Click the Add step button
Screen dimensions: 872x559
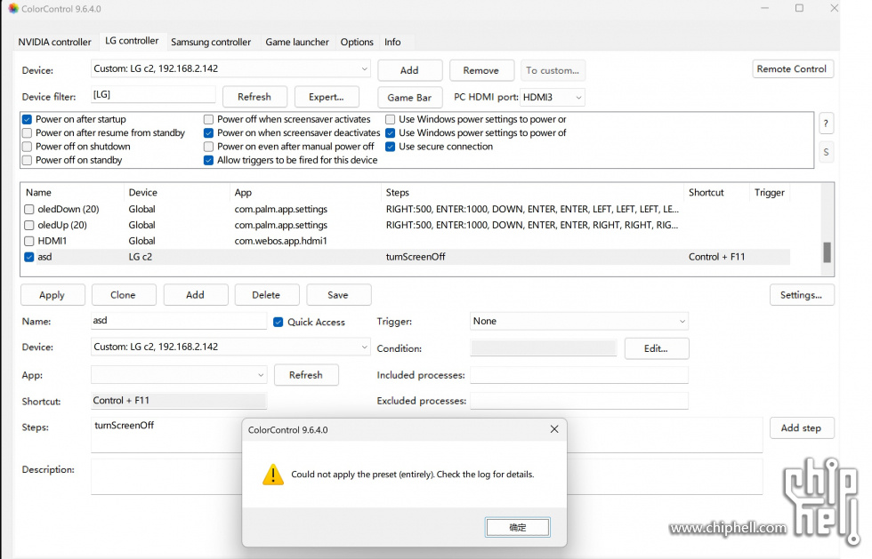(x=802, y=427)
